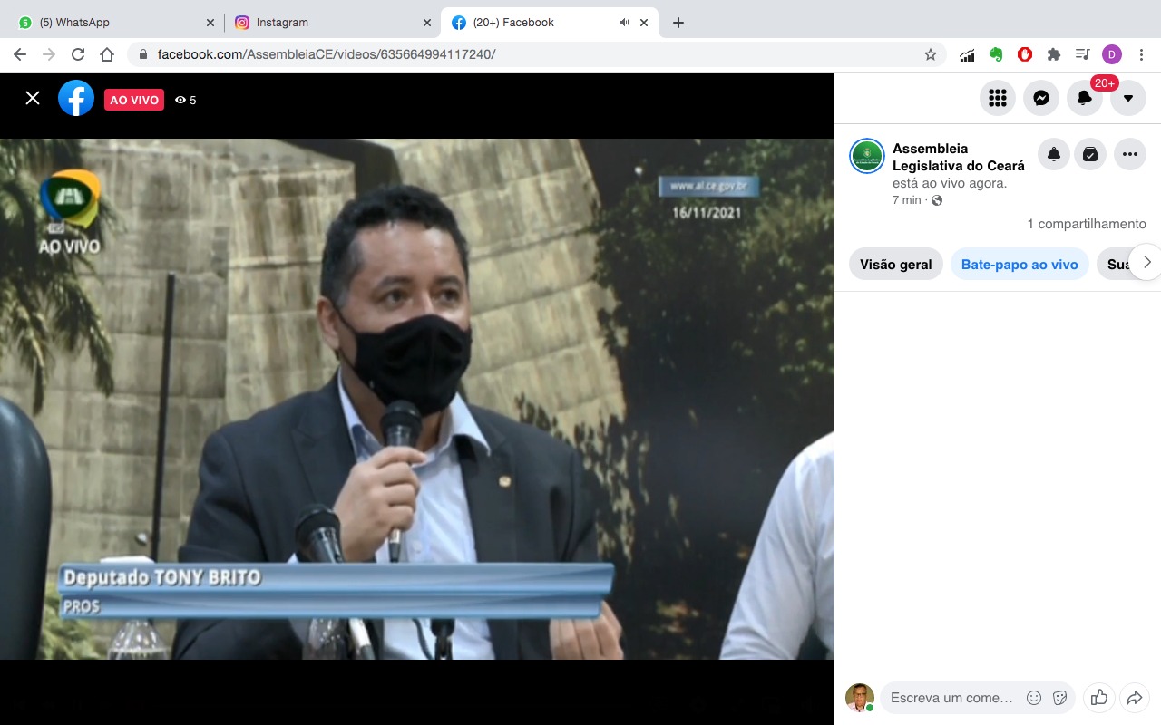The width and height of the screenshot is (1161, 725).
Task: Open the Facebook menu grid icon
Action: point(998,98)
